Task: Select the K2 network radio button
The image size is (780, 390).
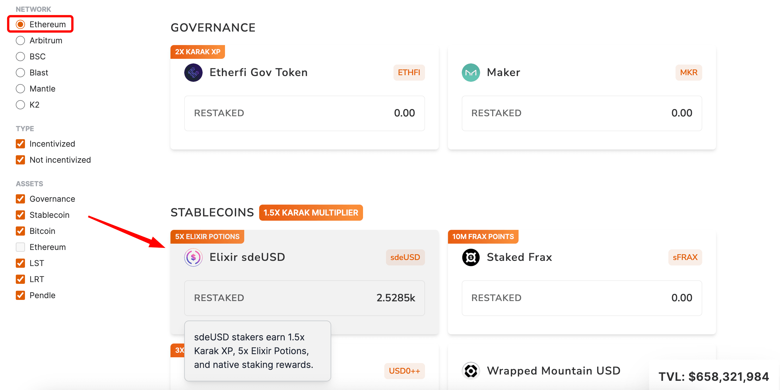Action: pyautogui.click(x=20, y=104)
